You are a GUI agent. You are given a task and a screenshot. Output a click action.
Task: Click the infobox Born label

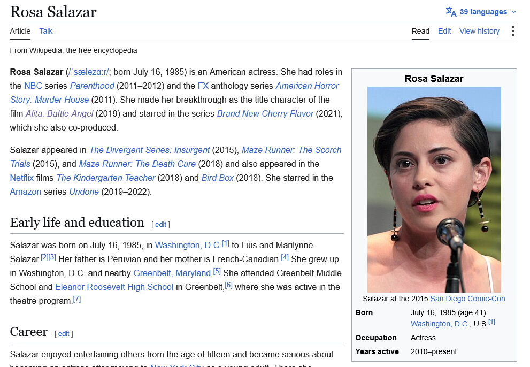364,312
